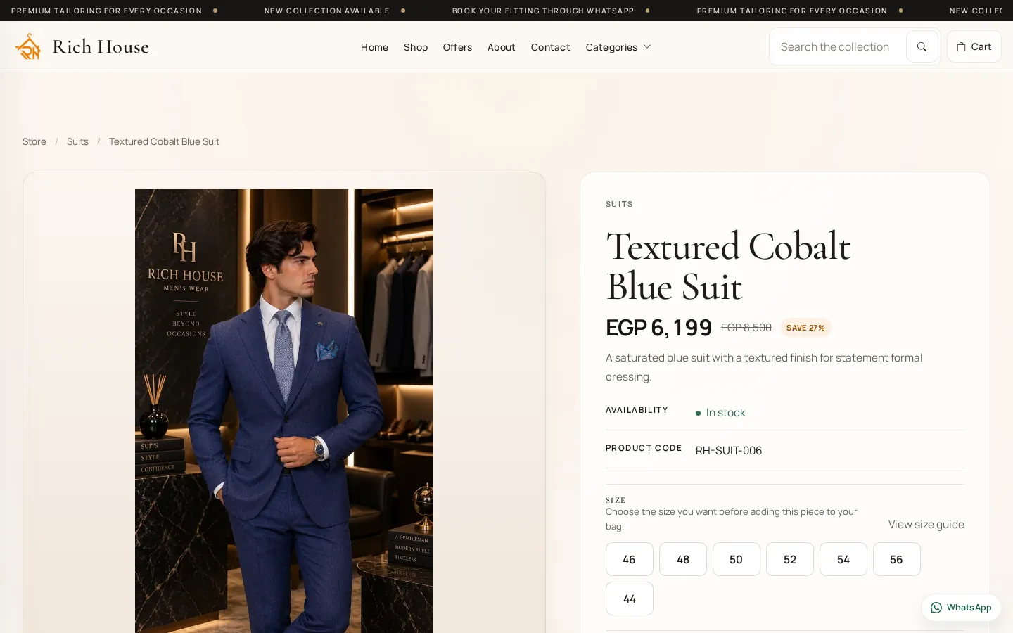Select size 46
Image resolution: width=1013 pixels, height=633 pixels.
point(630,559)
